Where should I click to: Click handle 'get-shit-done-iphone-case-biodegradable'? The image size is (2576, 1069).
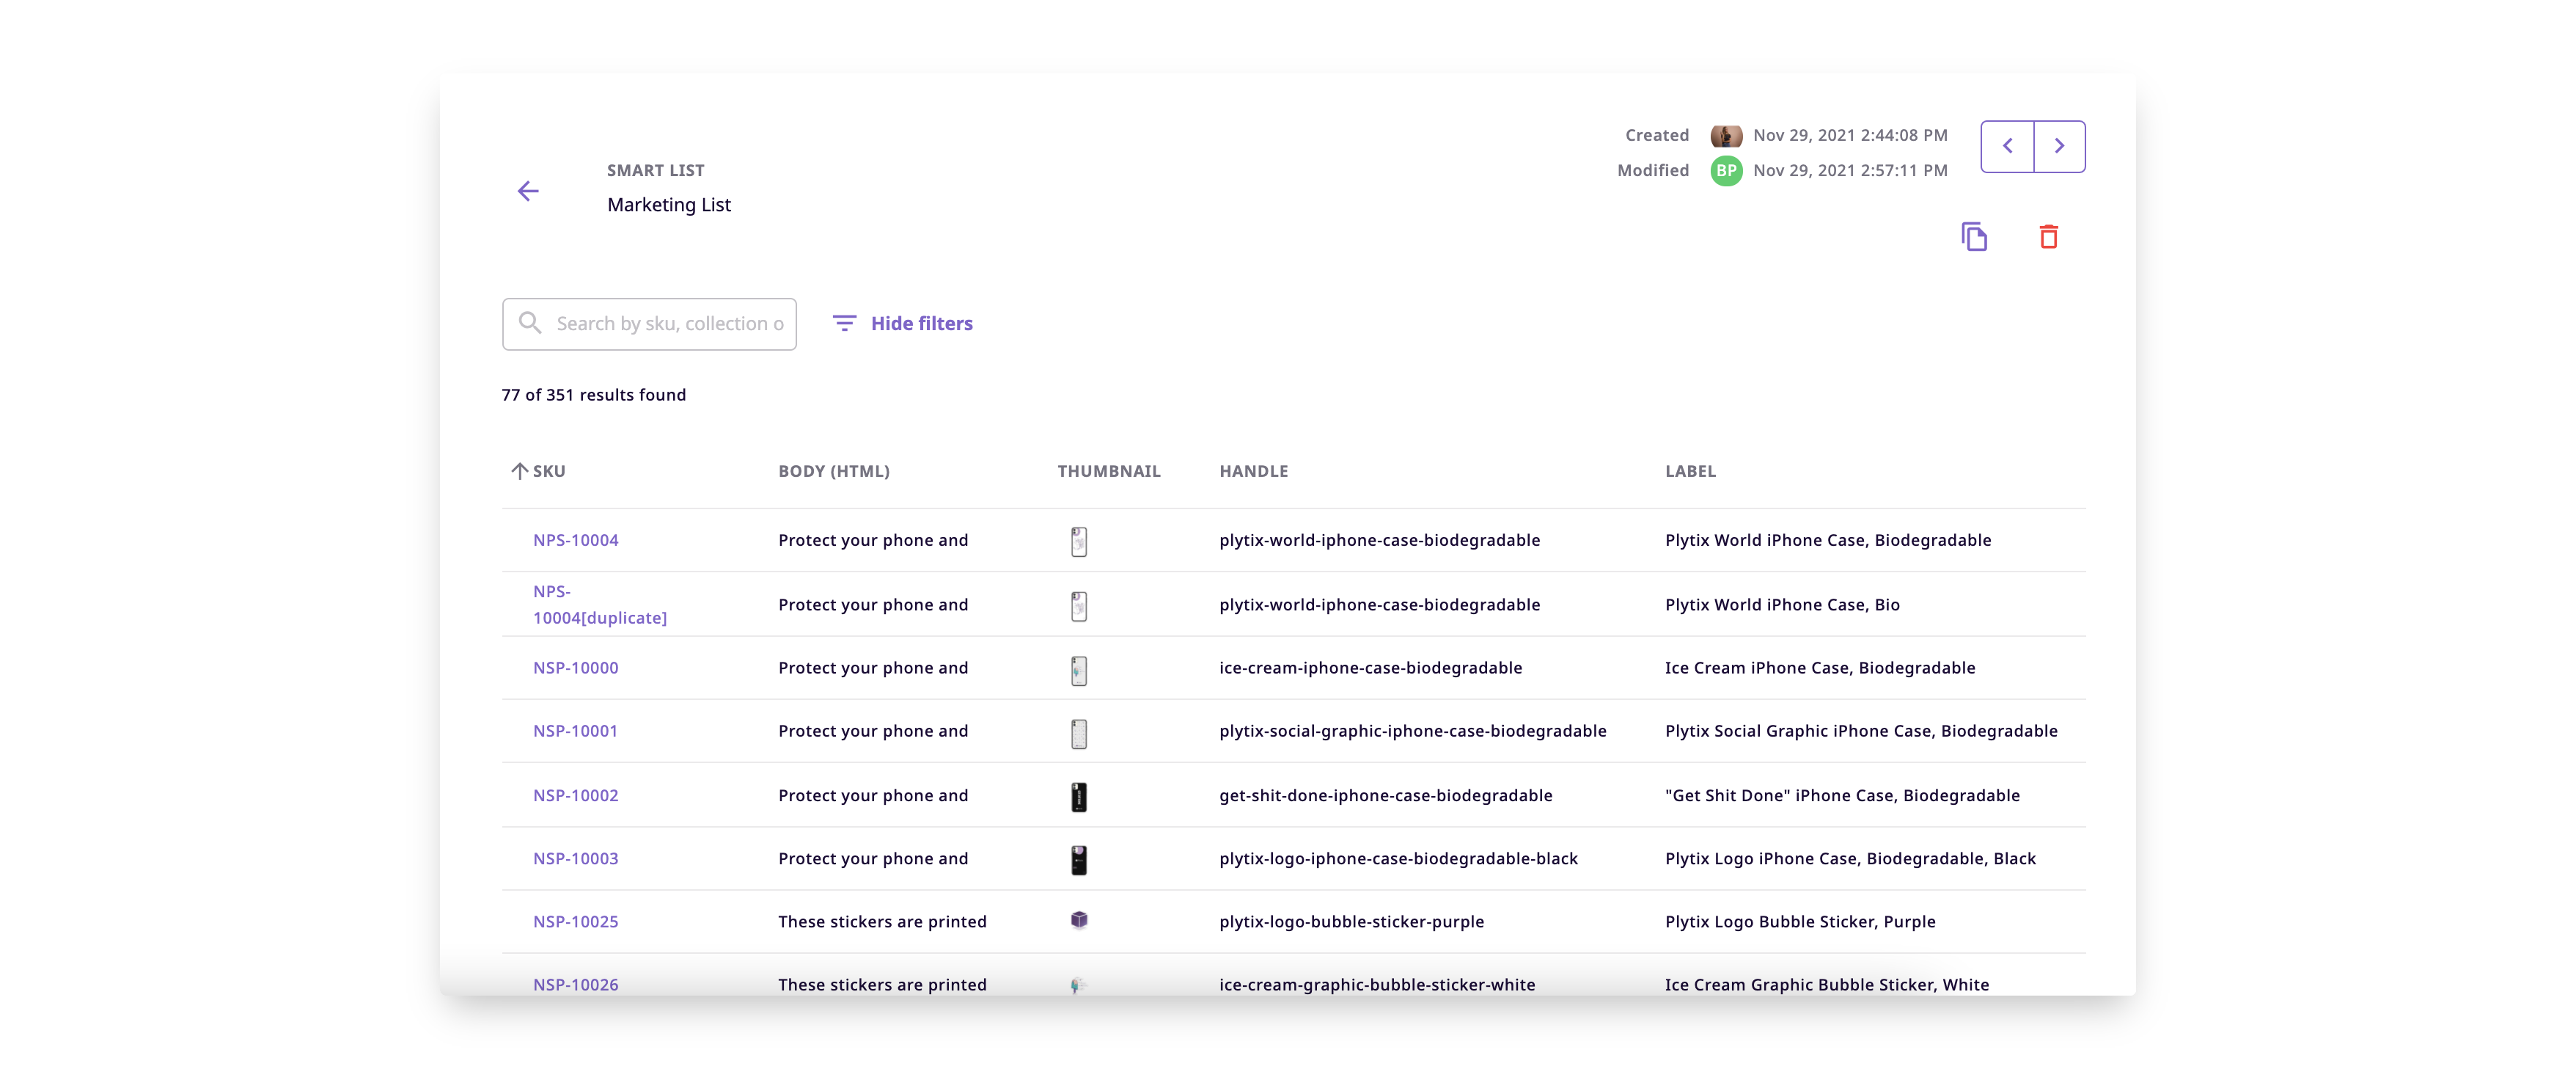point(1385,795)
